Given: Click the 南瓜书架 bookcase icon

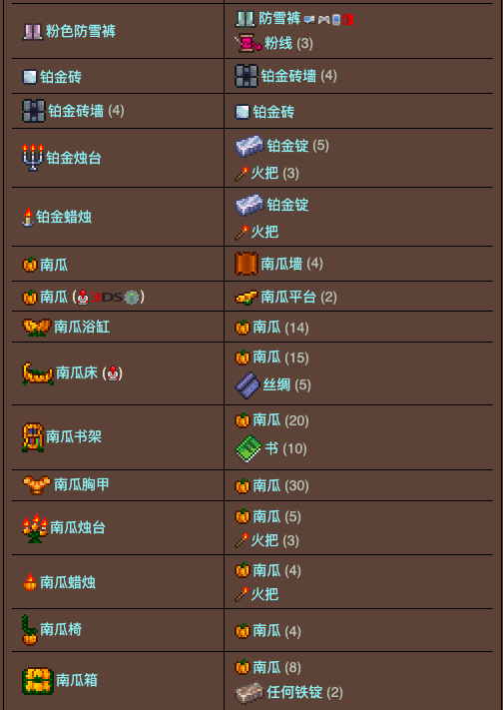Looking at the screenshot, I should click(33, 437).
